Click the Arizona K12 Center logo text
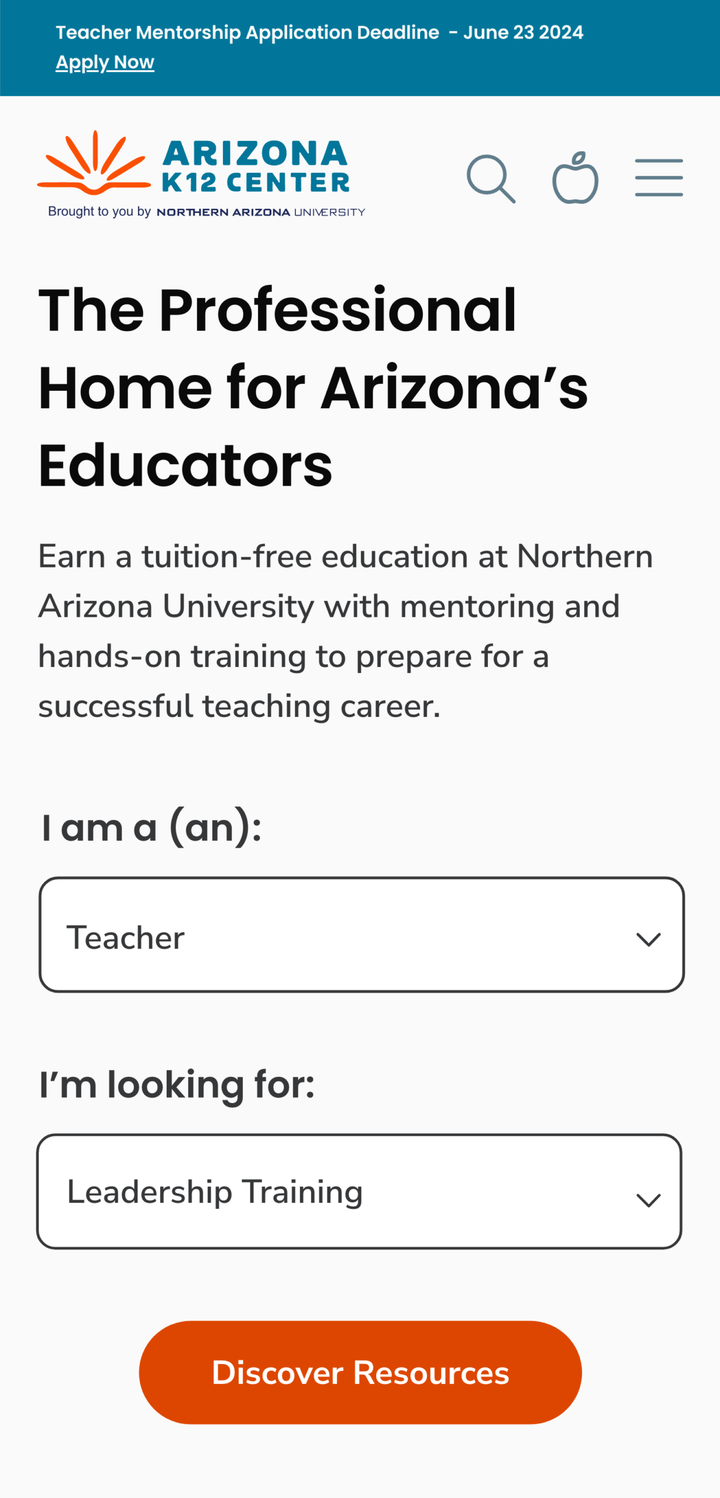The height and width of the screenshot is (1498, 720). 256,166
